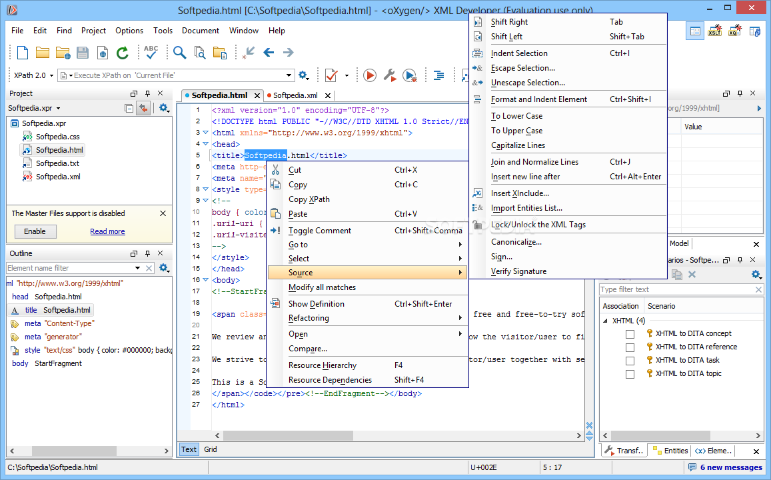The height and width of the screenshot is (480, 771).
Task: Click the Validate red checkmark icon
Action: pyautogui.click(x=331, y=75)
